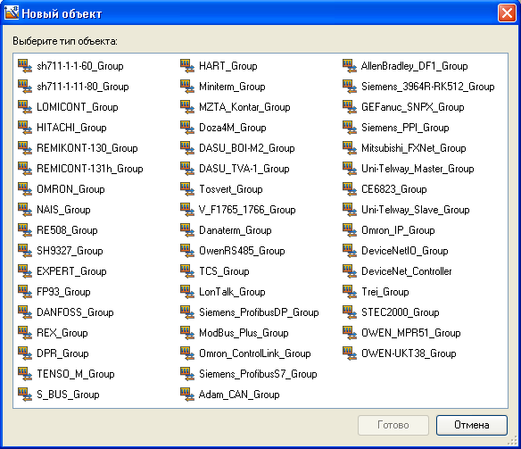Choose the GEFanuc_SNPX_Group icon
This screenshot has width=521, height=449.
pos(350,107)
